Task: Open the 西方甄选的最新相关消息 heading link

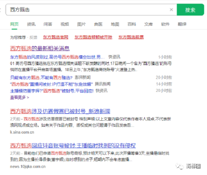Action: click(x=40, y=48)
